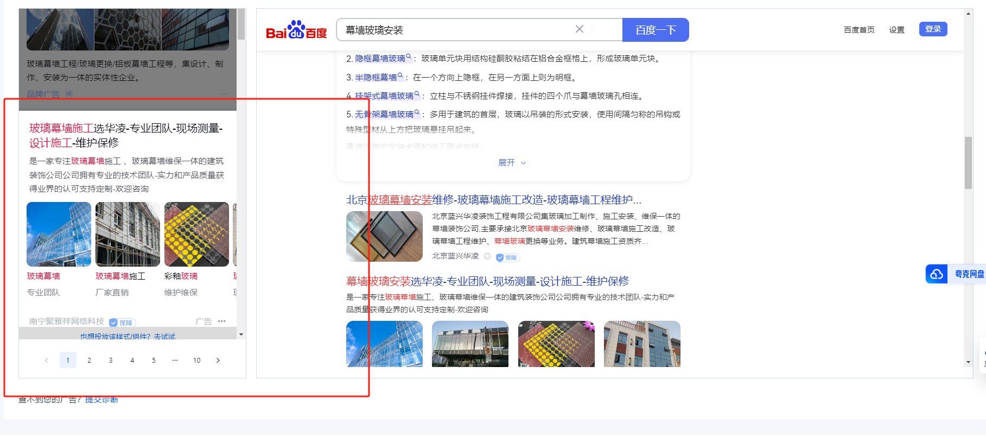
Task: Open the 北京玻璃幕墙安装维修 result title
Action: tap(494, 200)
